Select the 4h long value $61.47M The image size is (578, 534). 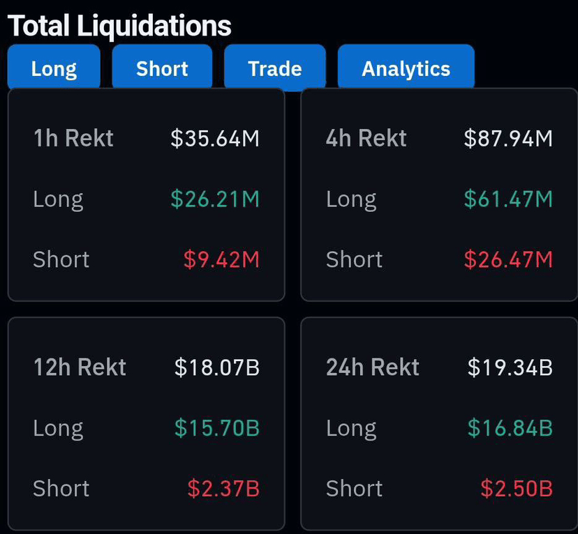coord(508,199)
